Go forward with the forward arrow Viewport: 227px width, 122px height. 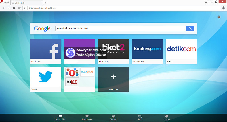click(x=9, y=8)
